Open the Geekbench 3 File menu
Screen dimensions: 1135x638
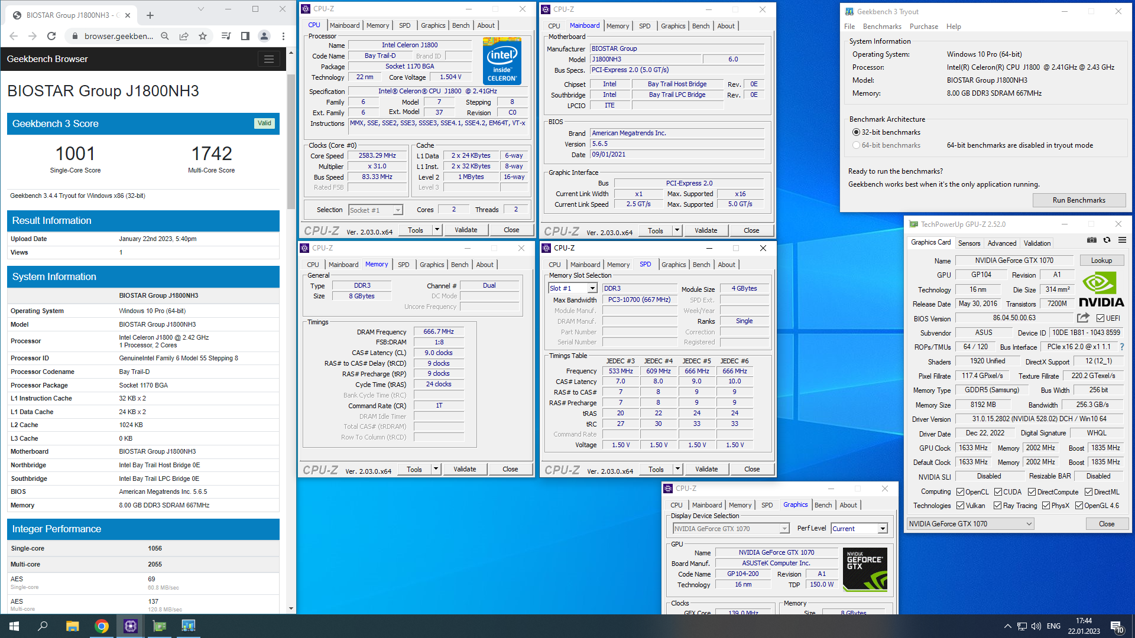[849, 27]
